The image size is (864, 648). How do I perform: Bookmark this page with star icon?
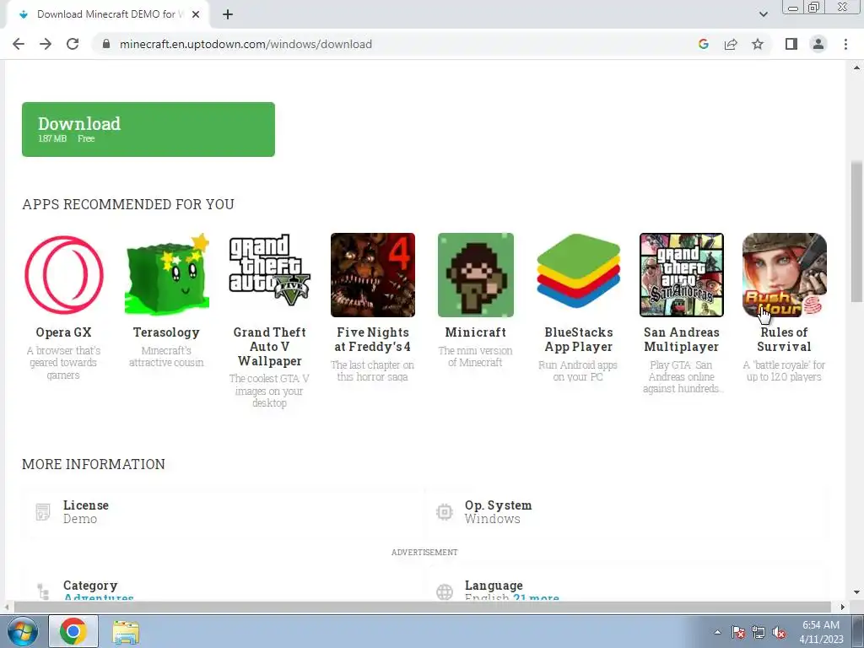[x=758, y=44]
